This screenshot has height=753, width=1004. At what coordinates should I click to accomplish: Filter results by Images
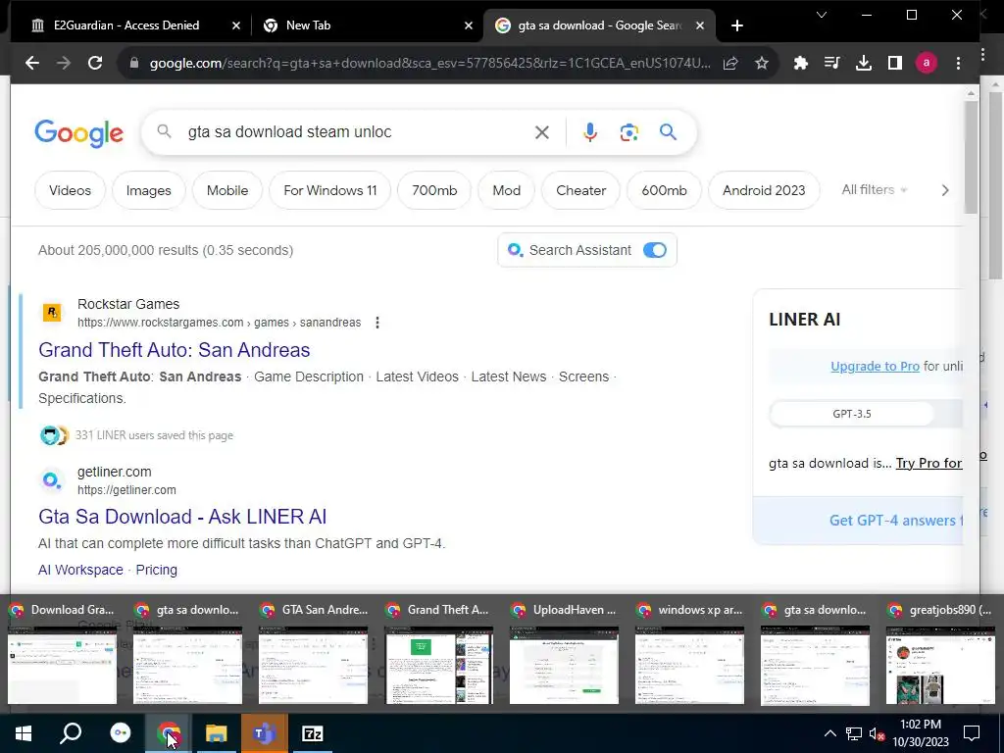pyautogui.click(x=149, y=190)
